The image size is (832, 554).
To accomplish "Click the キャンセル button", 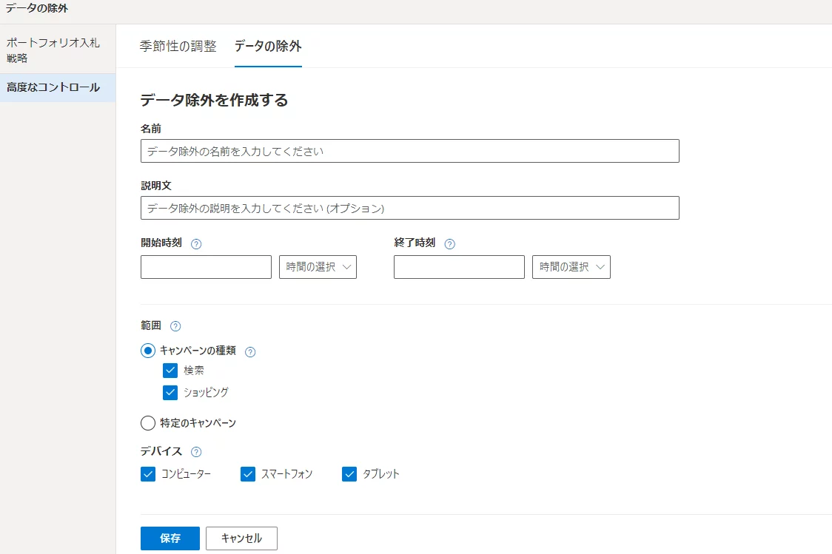I will (241, 538).
